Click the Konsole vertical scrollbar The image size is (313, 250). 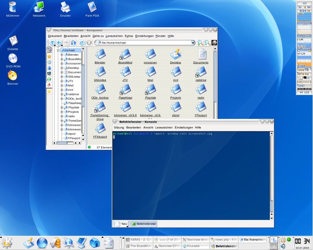pos(272,175)
